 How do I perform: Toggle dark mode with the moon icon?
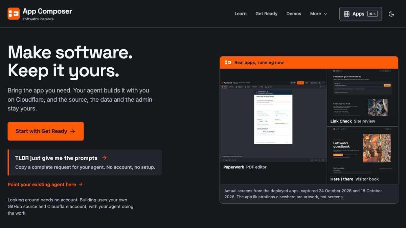coord(391,14)
